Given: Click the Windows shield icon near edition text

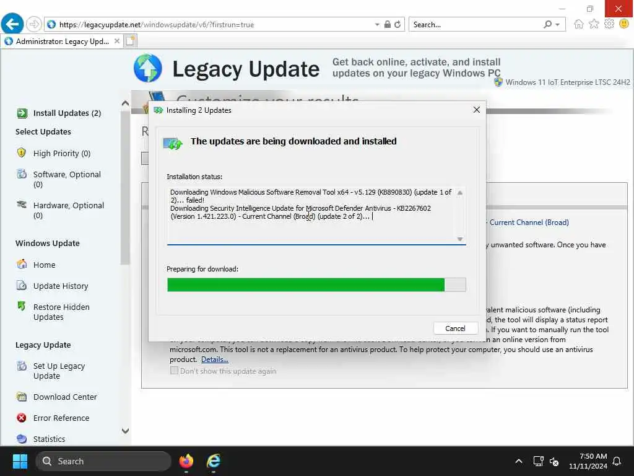Looking at the screenshot, I should tap(498, 82).
